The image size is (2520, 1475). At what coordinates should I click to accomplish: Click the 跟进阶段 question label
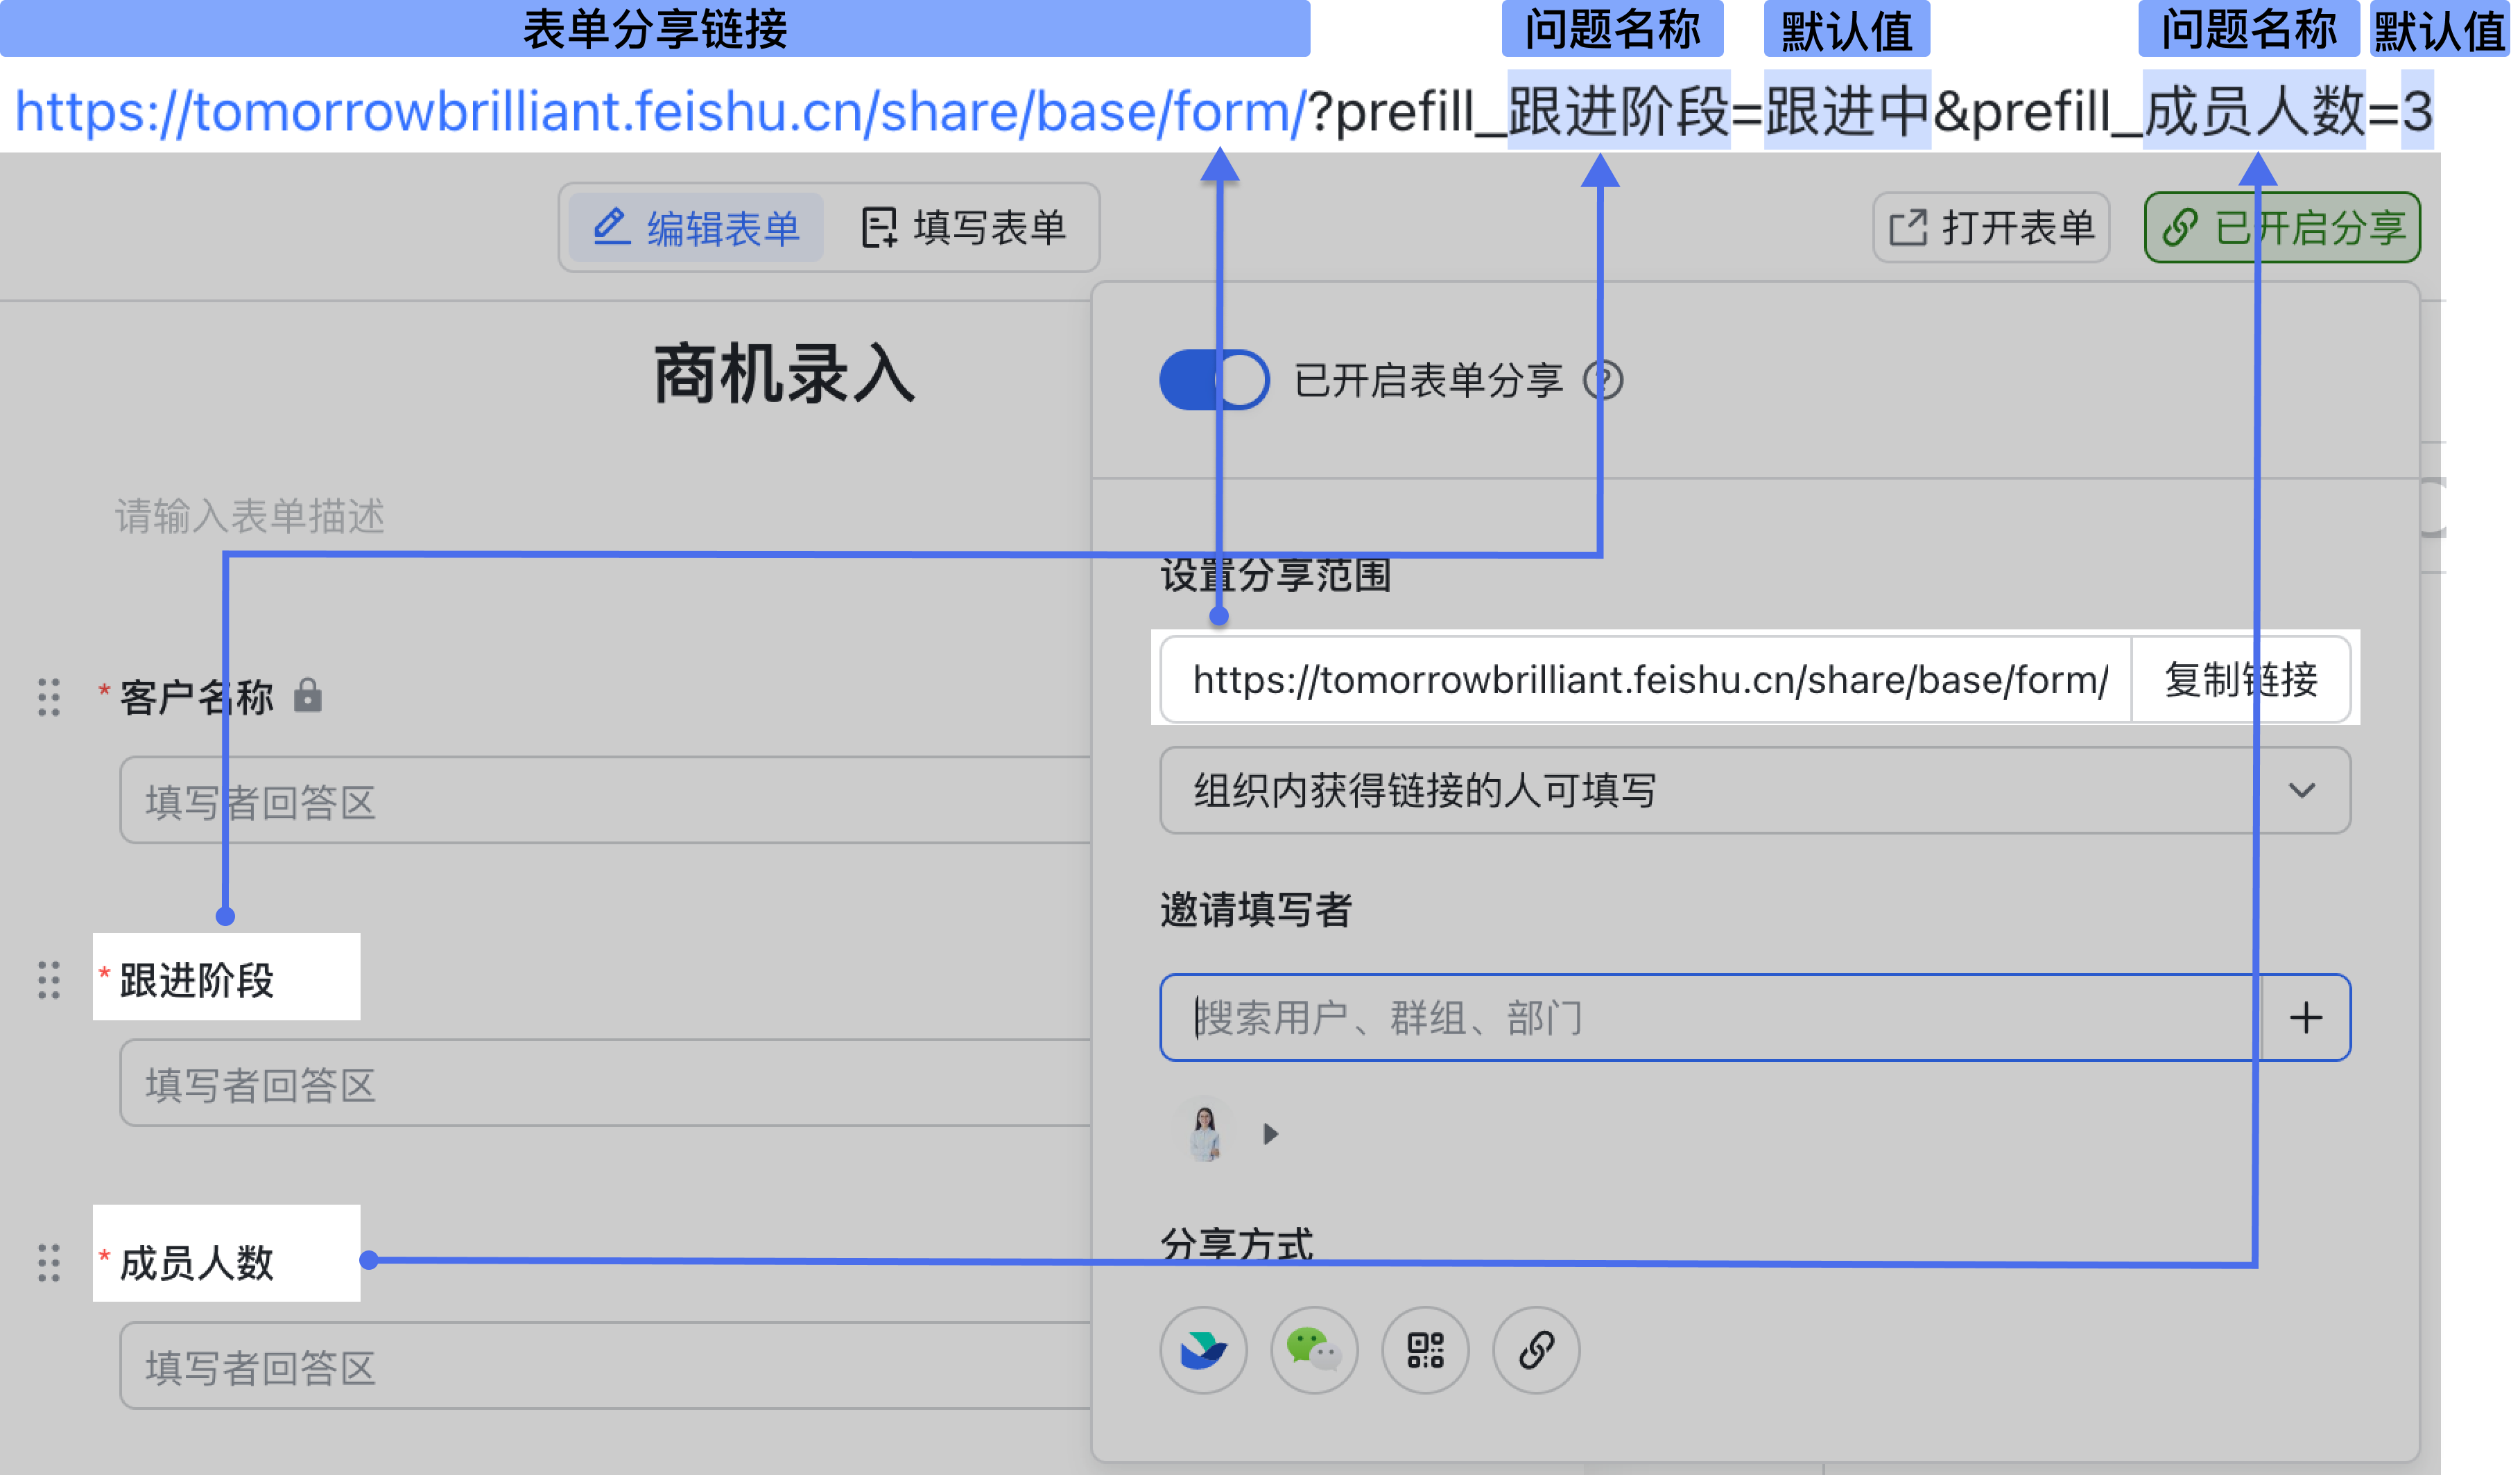(197, 979)
